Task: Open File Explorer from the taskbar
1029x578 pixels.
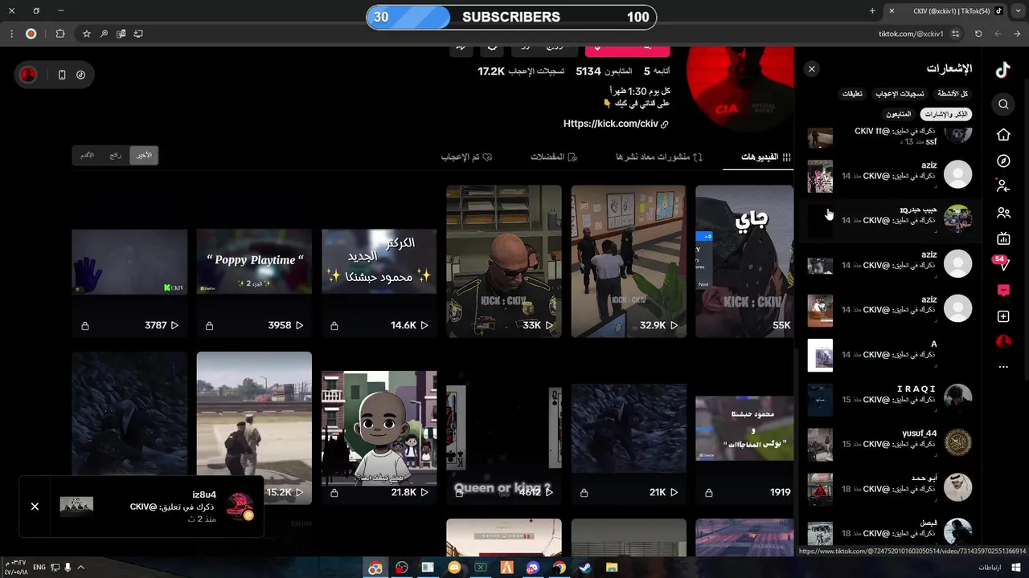Action: (611, 568)
